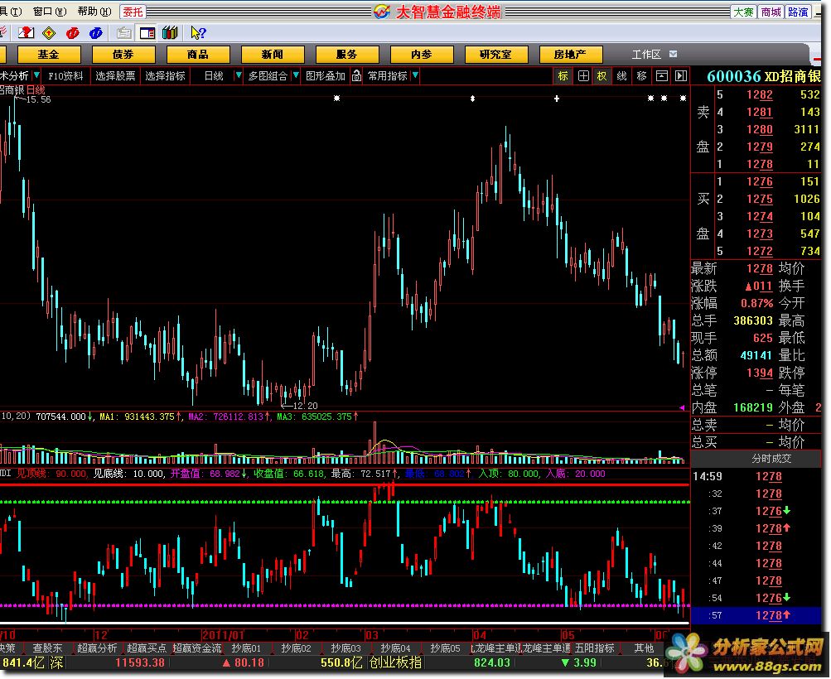The image size is (831, 679).
Task: Click the plus info marker above chart
Action: tap(557, 99)
